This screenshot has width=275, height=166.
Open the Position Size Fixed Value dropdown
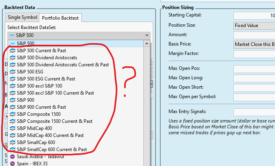(254, 26)
